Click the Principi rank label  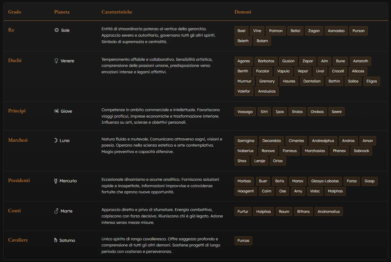point(17,111)
